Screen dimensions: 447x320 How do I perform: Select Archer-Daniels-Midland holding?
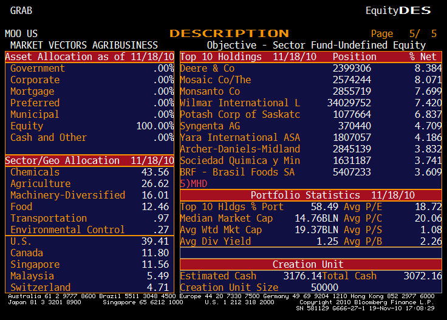[x=239, y=149]
